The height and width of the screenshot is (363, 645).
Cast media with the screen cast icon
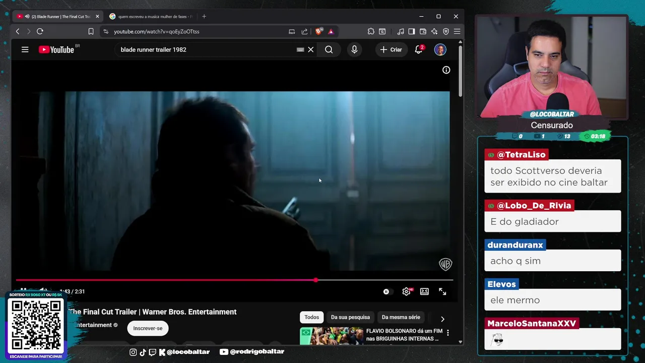292,31
